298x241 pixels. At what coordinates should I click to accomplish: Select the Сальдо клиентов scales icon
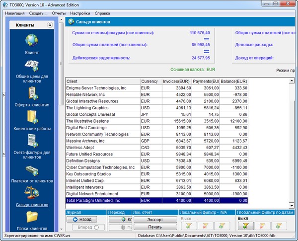tap(32, 193)
